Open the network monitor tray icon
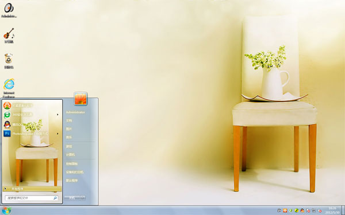This screenshot has height=215, width=345. 314,210
